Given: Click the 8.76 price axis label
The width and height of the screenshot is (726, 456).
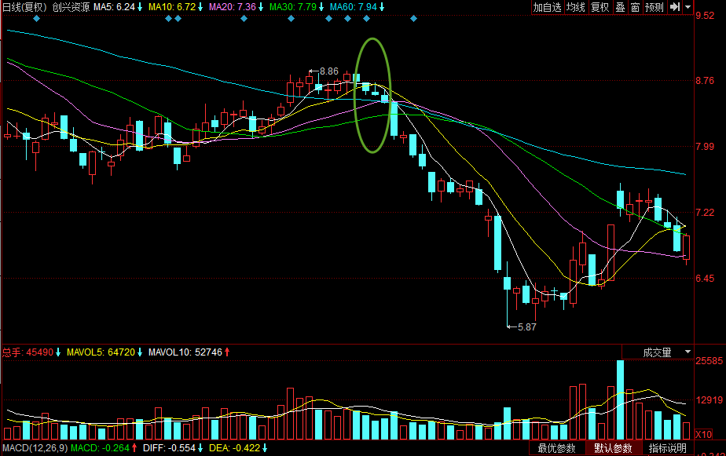Looking at the screenshot, I should [x=705, y=81].
